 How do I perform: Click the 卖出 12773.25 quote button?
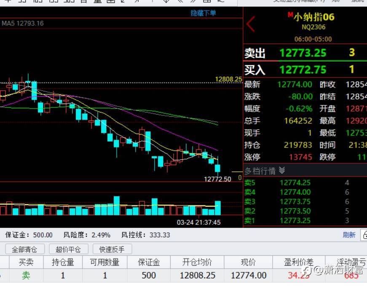pyautogui.click(x=305, y=53)
